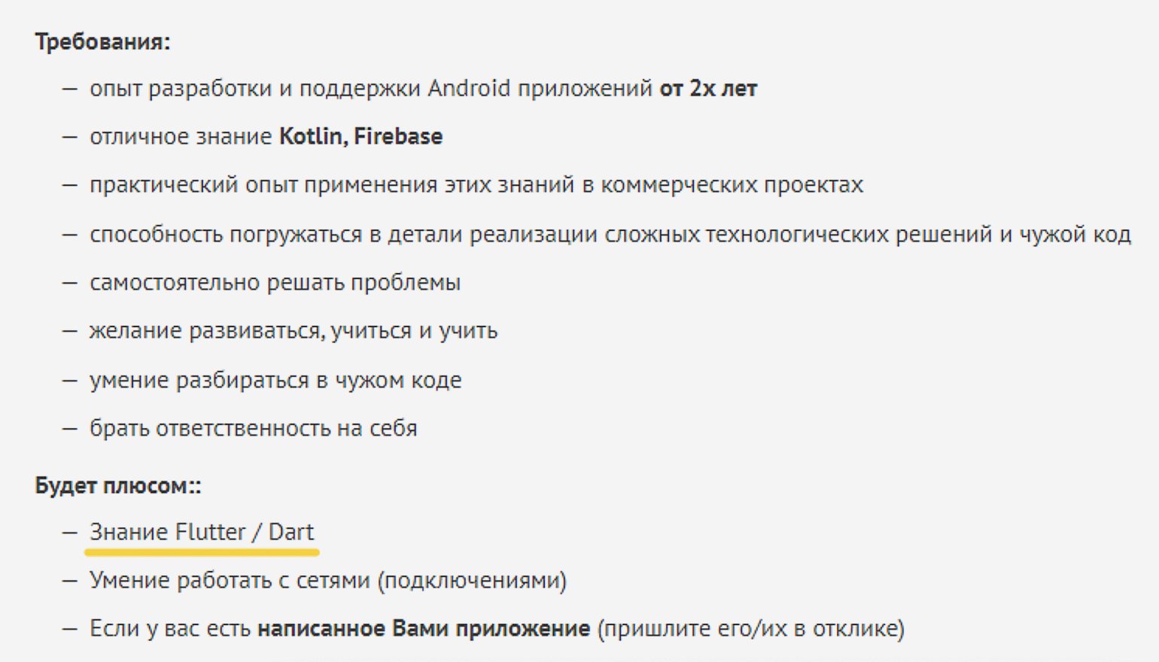Click the bold word "Kotlin"
This screenshot has width=1159, height=662.
311,137
